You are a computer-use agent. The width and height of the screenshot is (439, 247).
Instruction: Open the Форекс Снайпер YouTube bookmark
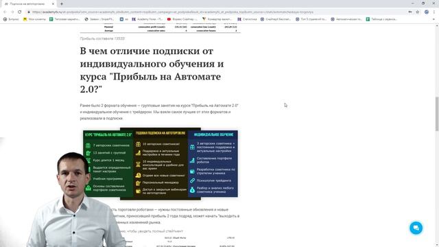182,19
